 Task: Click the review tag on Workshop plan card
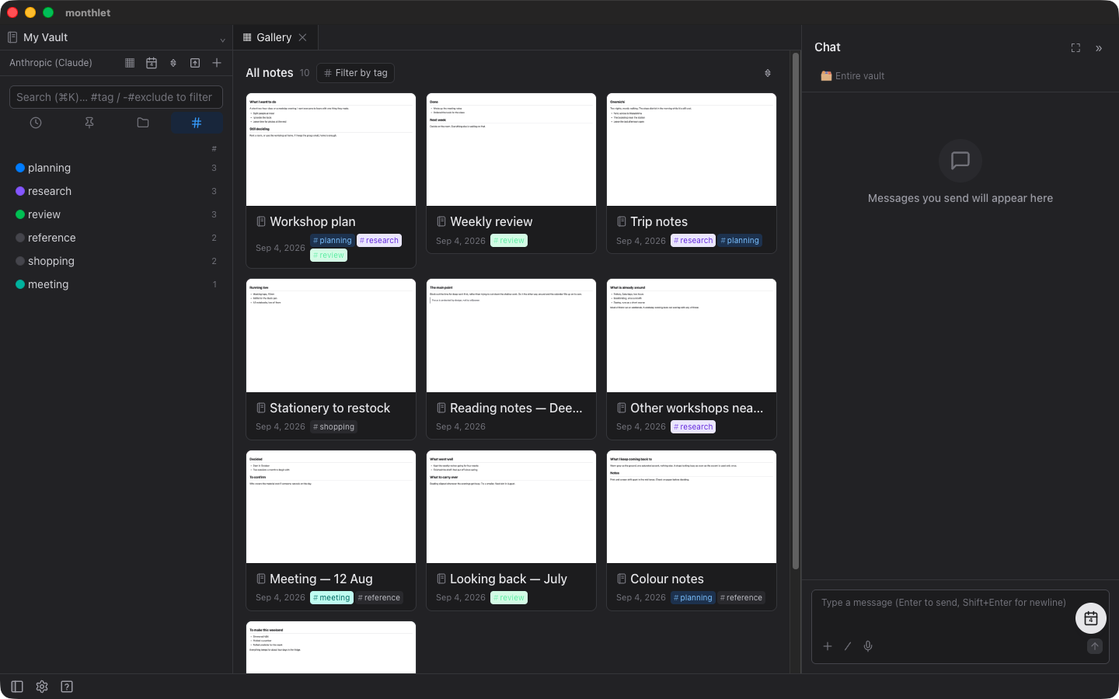pos(329,256)
